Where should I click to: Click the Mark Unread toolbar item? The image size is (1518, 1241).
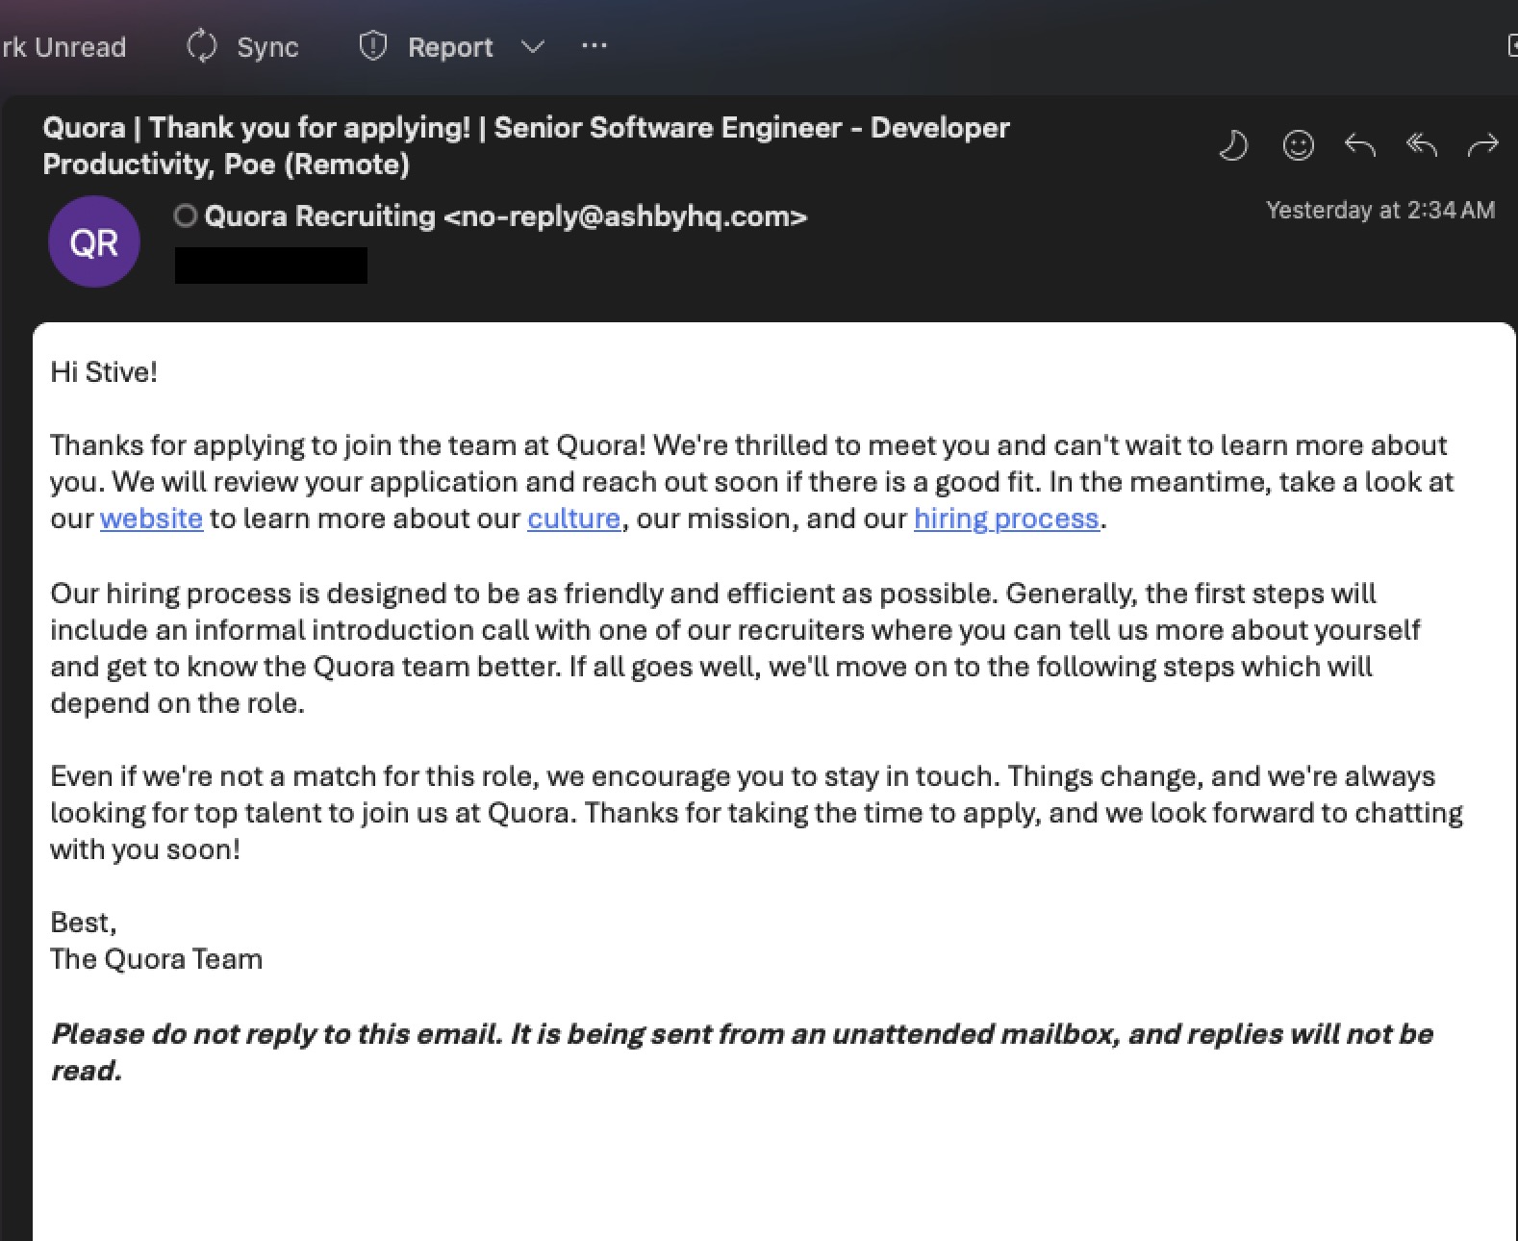click(63, 47)
